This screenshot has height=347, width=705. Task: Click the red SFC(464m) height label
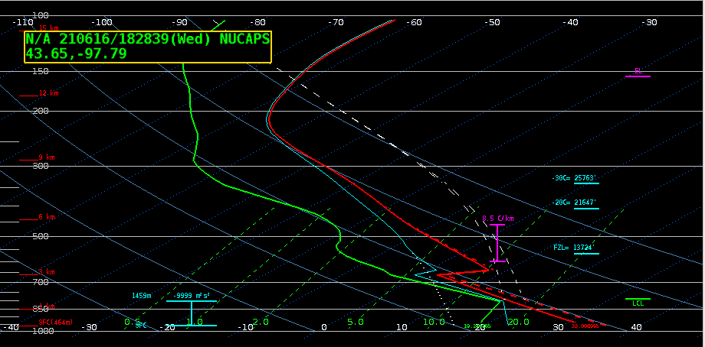click(55, 323)
